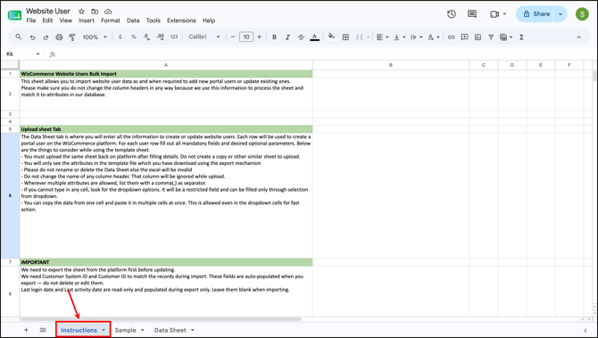The width and height of the screenshot is (598, 338).
Task: Increase decimal places
Action: pos(161,37)
